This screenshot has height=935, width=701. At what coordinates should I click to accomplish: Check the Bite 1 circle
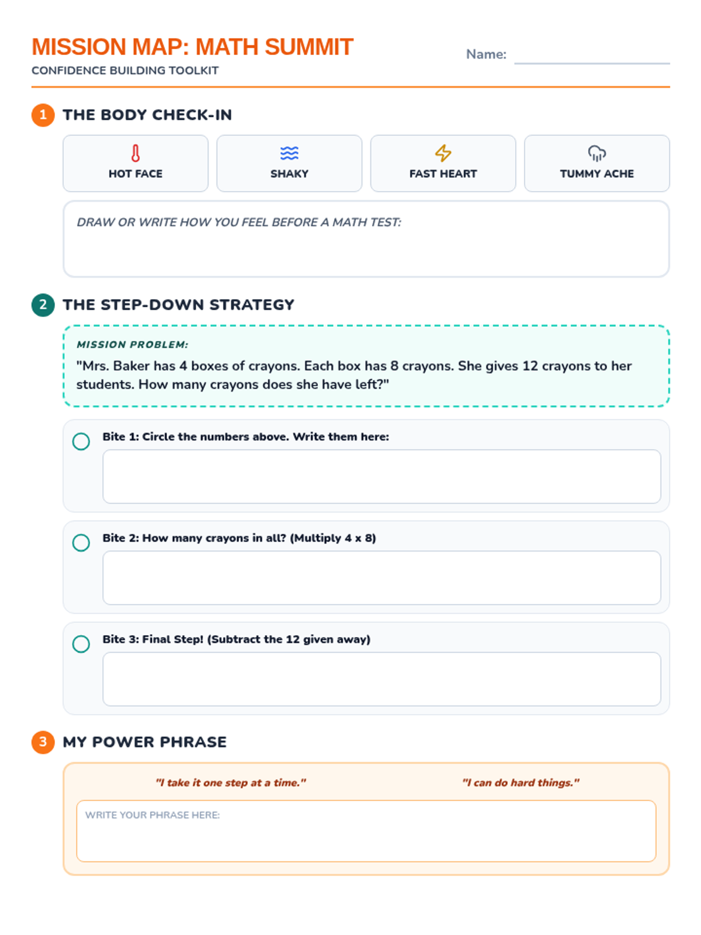[x=81, y=441]
